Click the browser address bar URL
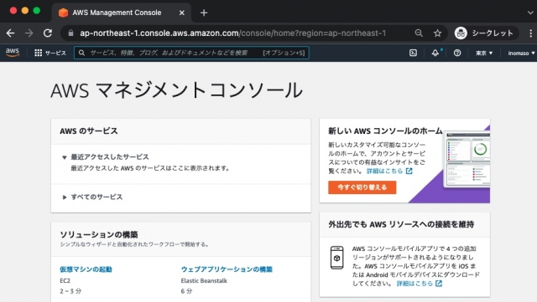This screenshot has width=537, height=302. click(x=233, y=33)
